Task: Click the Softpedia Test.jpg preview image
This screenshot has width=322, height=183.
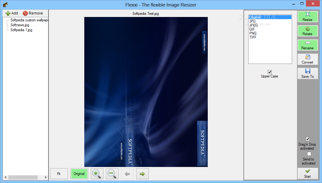Action: (x=146, y=92)
